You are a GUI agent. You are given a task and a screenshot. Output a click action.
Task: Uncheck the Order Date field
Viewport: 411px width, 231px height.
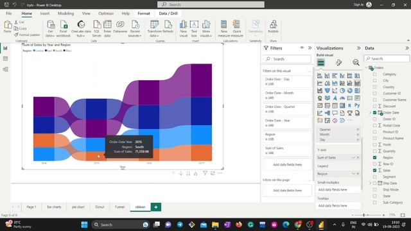[375, 113]
